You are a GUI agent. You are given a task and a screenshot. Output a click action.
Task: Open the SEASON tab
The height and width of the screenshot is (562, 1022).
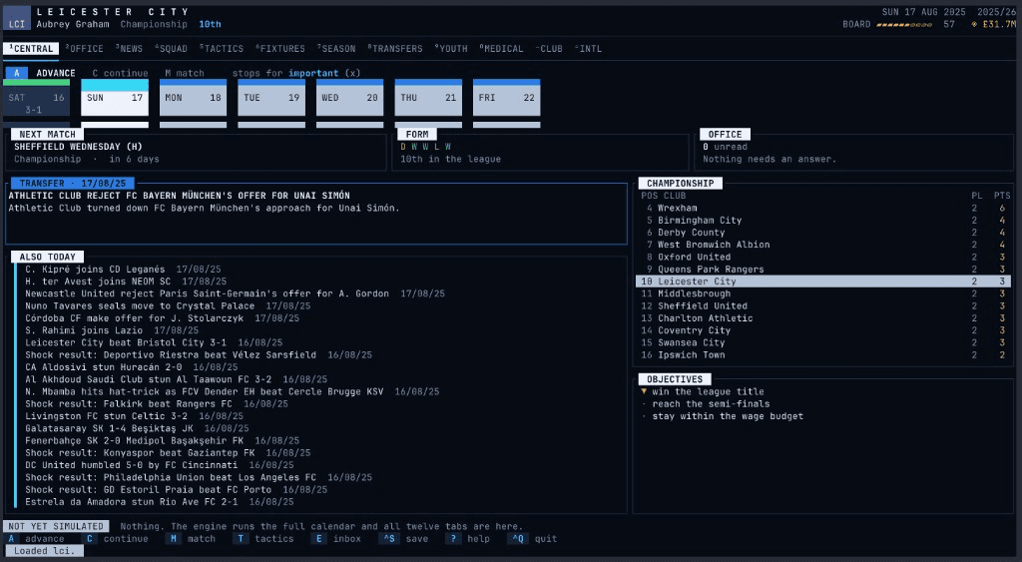pos(336,49)
